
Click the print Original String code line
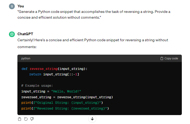tap(62, 103)
